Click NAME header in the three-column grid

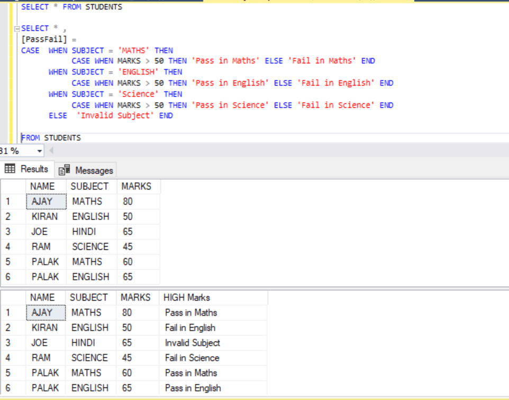(x=46, y=186)
